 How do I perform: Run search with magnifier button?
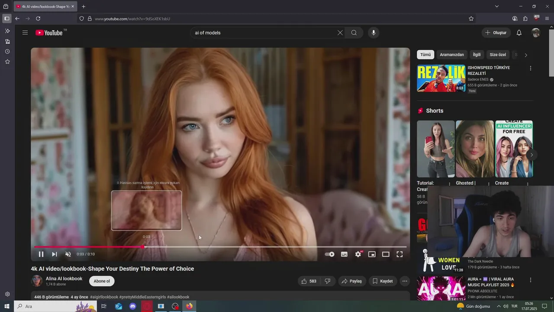354,32
